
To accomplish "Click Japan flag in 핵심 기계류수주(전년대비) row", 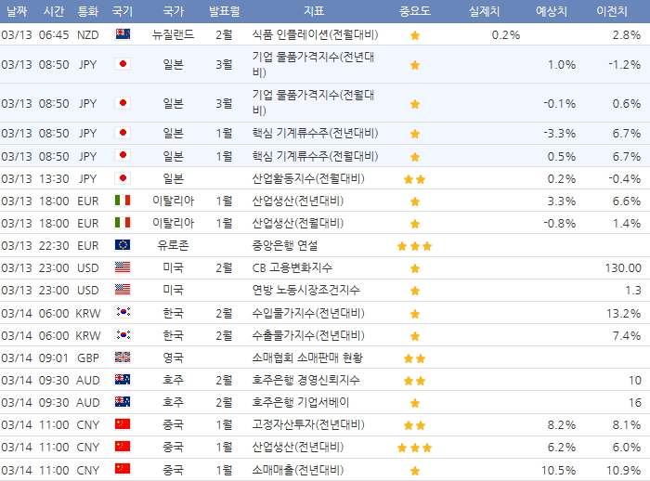I will click(123, 133).
